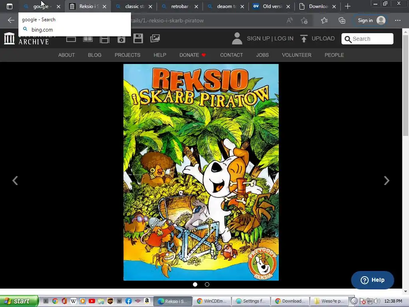Click the user avatar silhouette icon
This screenshot has width=409, height=307.
[x=237, y=38]
